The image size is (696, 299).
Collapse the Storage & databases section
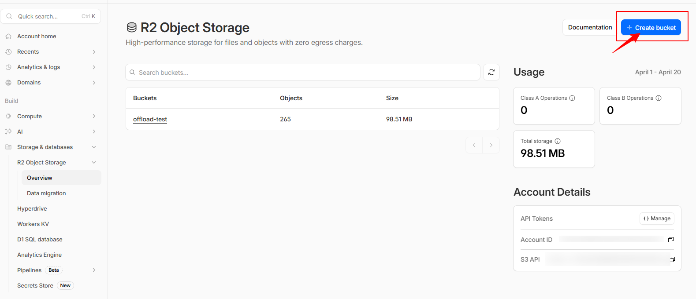[x=94, y=147]
